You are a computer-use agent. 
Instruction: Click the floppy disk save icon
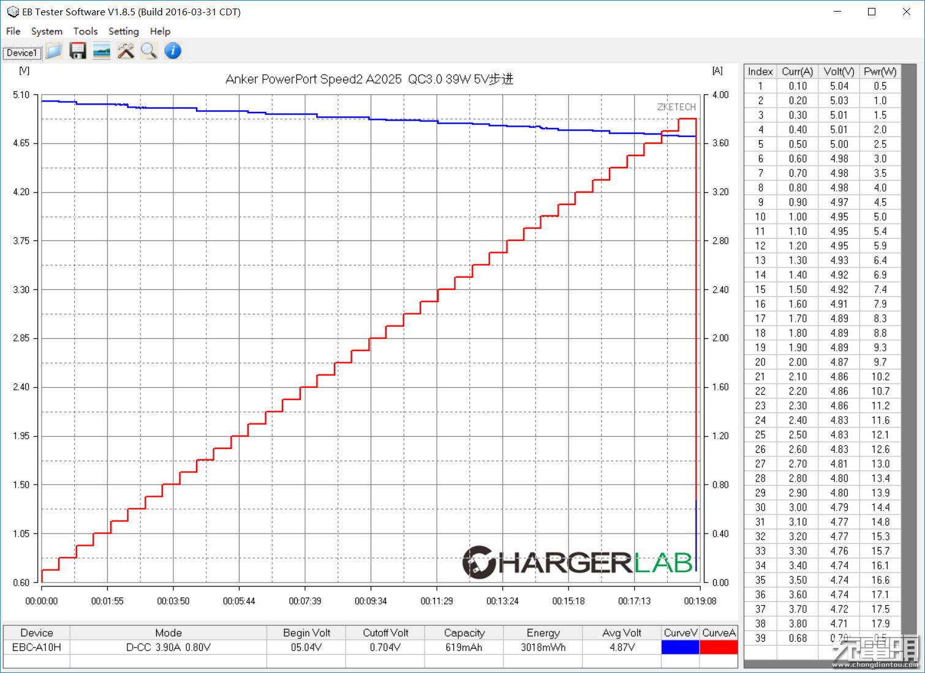coord(78,51)
